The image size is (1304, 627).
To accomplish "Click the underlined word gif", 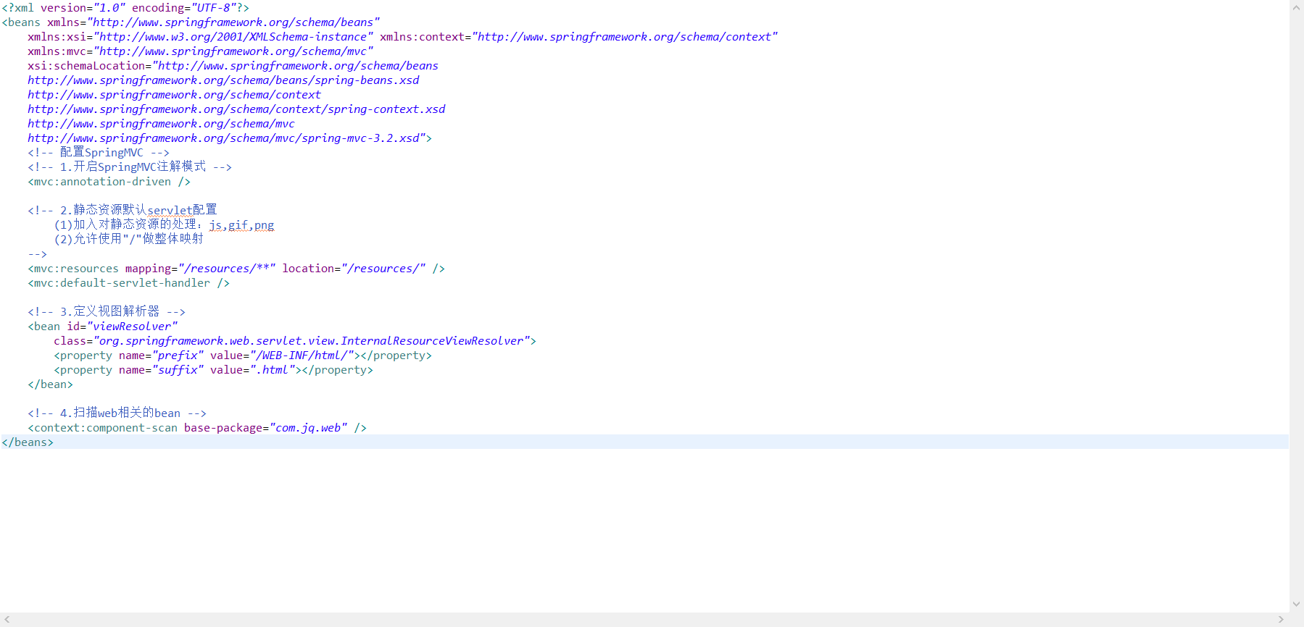I will 238,225.
